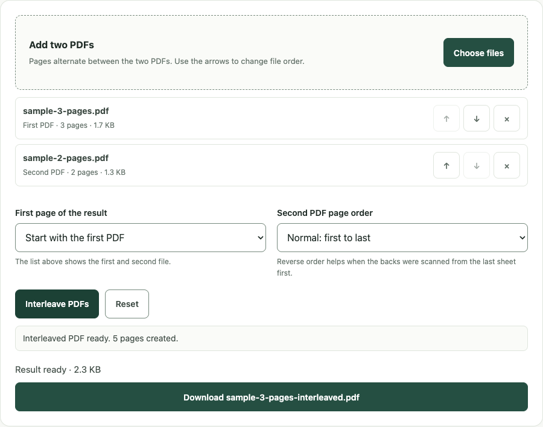Remove sample-2-pages.pdf from the list
543x427 pixels.
click(x=507, y=165)
